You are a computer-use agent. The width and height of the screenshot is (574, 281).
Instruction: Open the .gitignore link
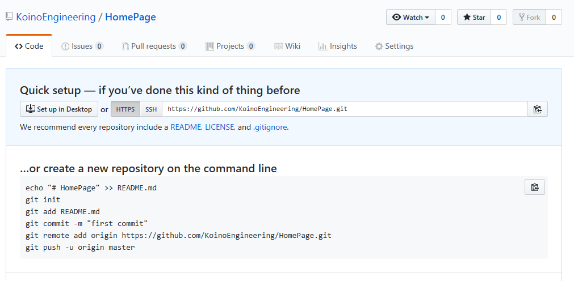pos(270,127)
